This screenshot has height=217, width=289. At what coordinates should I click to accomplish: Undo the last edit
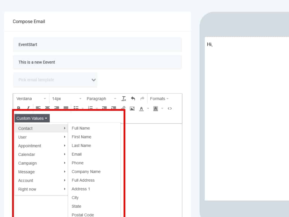(133, 99)
